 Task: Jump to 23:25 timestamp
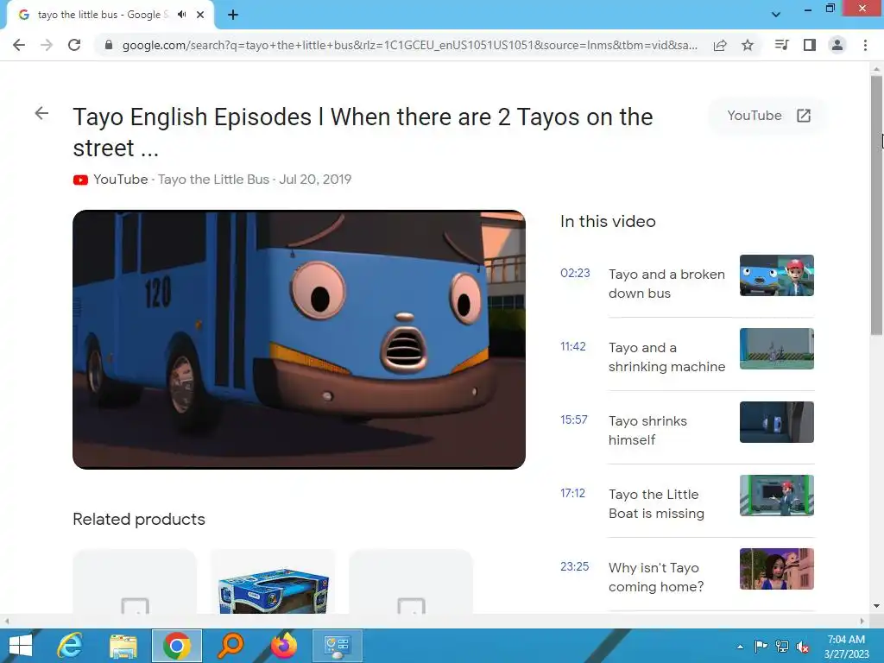tap(574, 566)
